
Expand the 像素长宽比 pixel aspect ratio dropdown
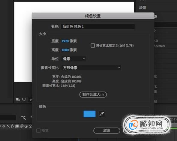point(91,68)
